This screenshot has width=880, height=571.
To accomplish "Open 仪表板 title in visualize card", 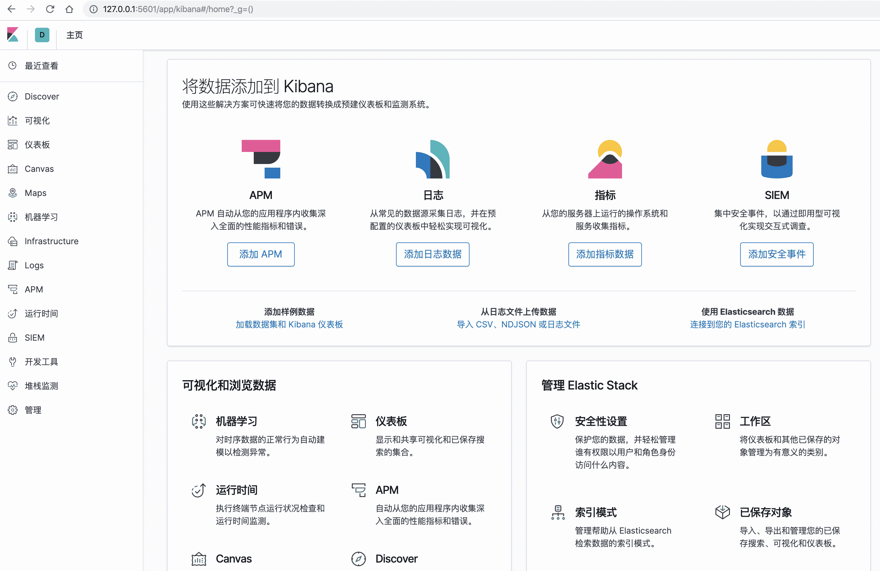I will point(391,421).
